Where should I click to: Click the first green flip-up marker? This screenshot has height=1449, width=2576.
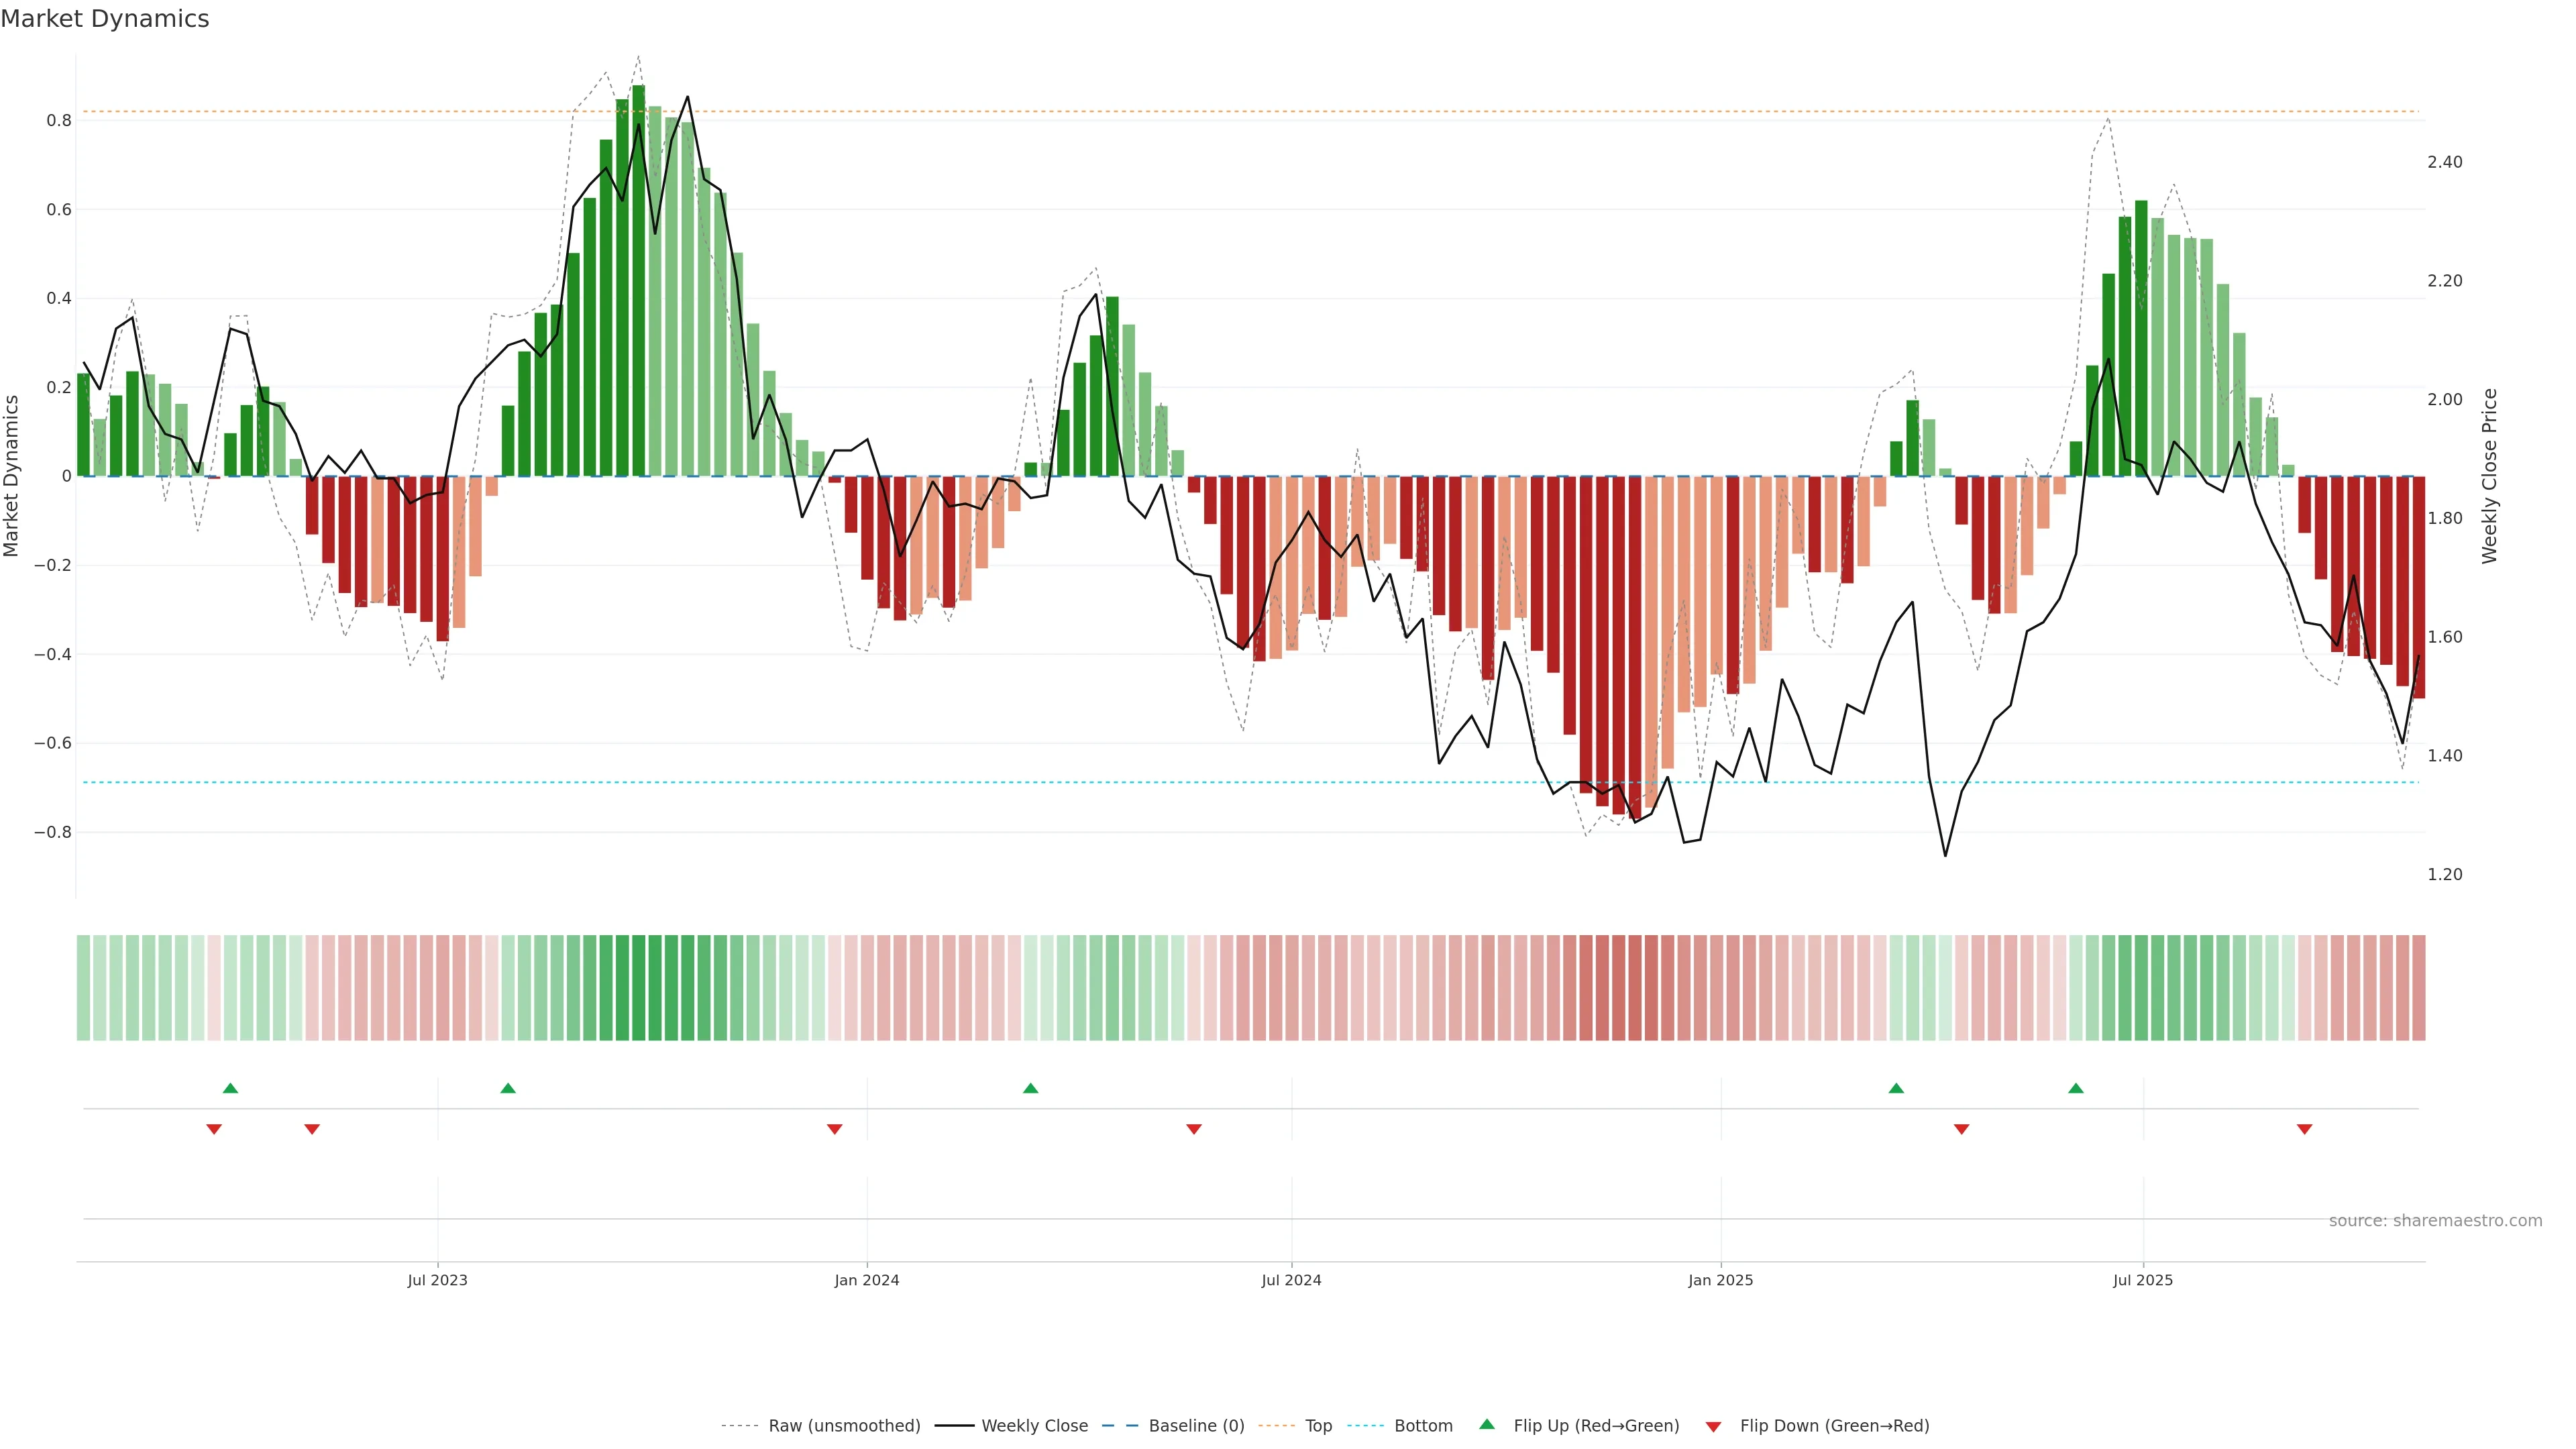coord(230,1088)
